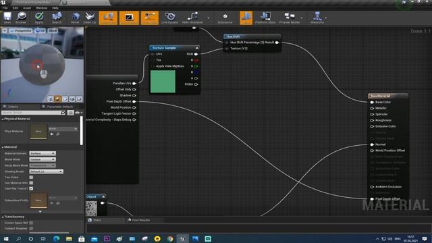Expand advanced Material properties arrow
The height and width of the screenshot is (243, 432).
pos(40,211)
